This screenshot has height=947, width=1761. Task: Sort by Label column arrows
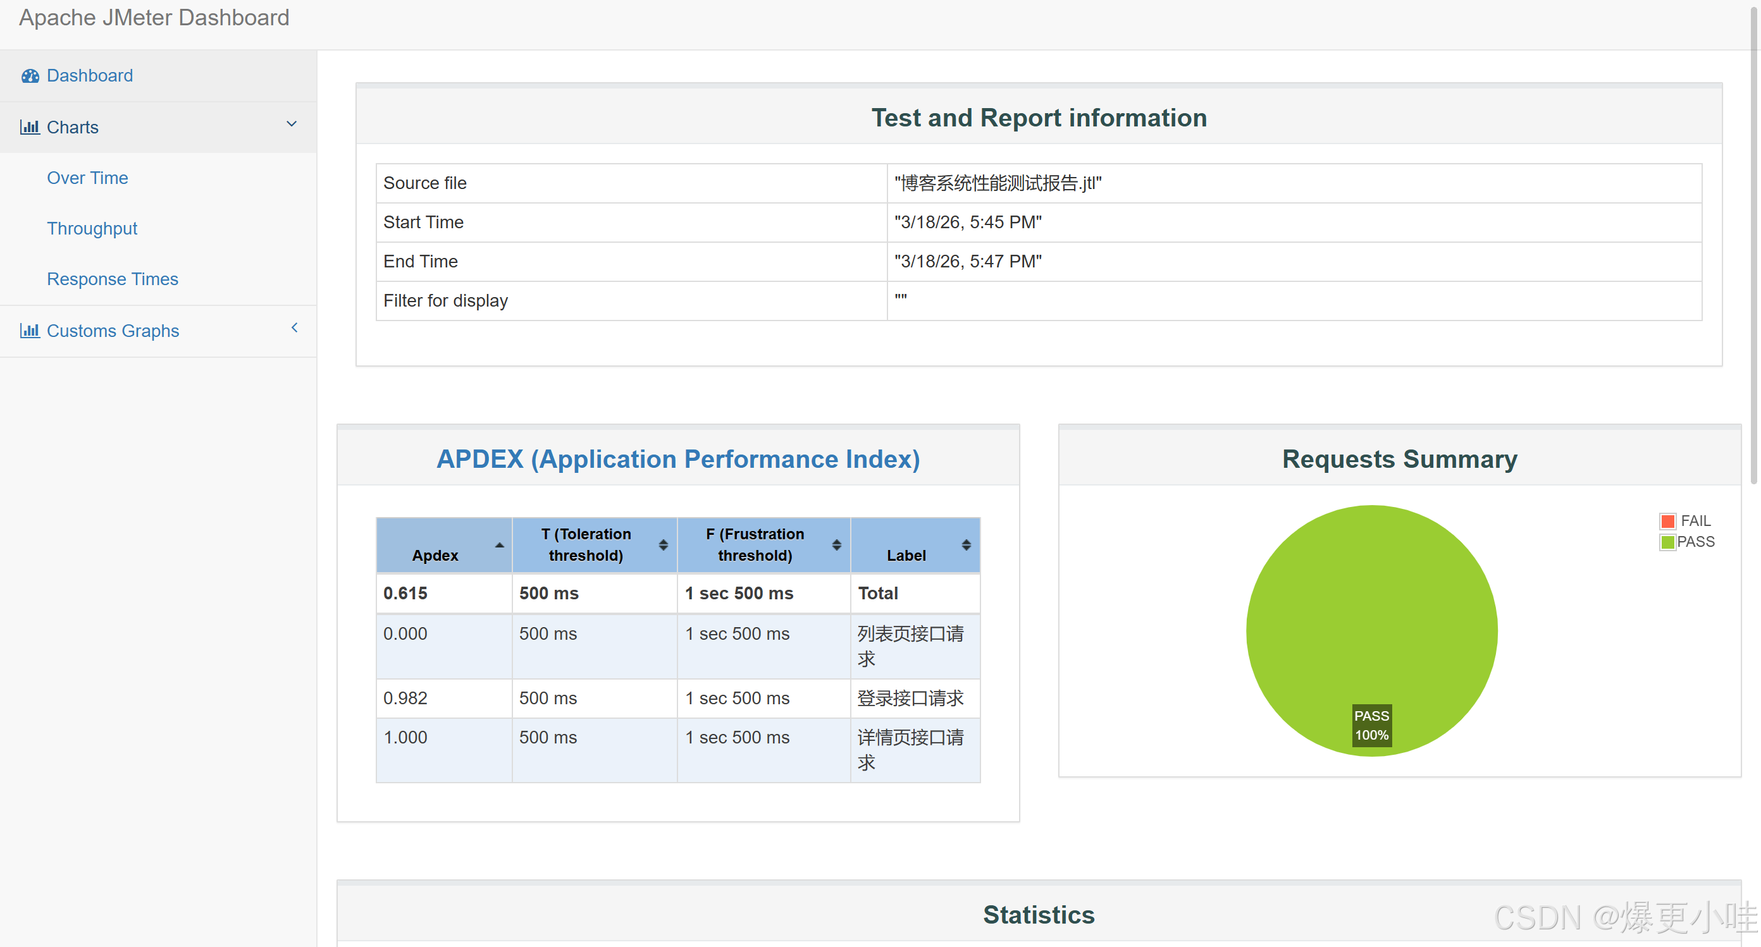pyautogui.click(x=965, y=544)
